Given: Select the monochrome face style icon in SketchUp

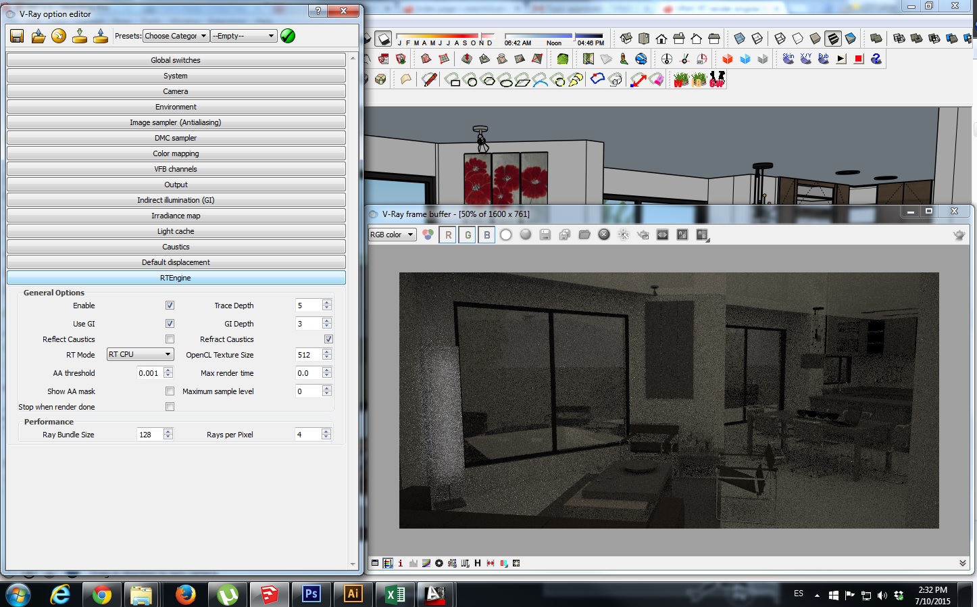Looking at the screenshot, I should tap(851, 39).
